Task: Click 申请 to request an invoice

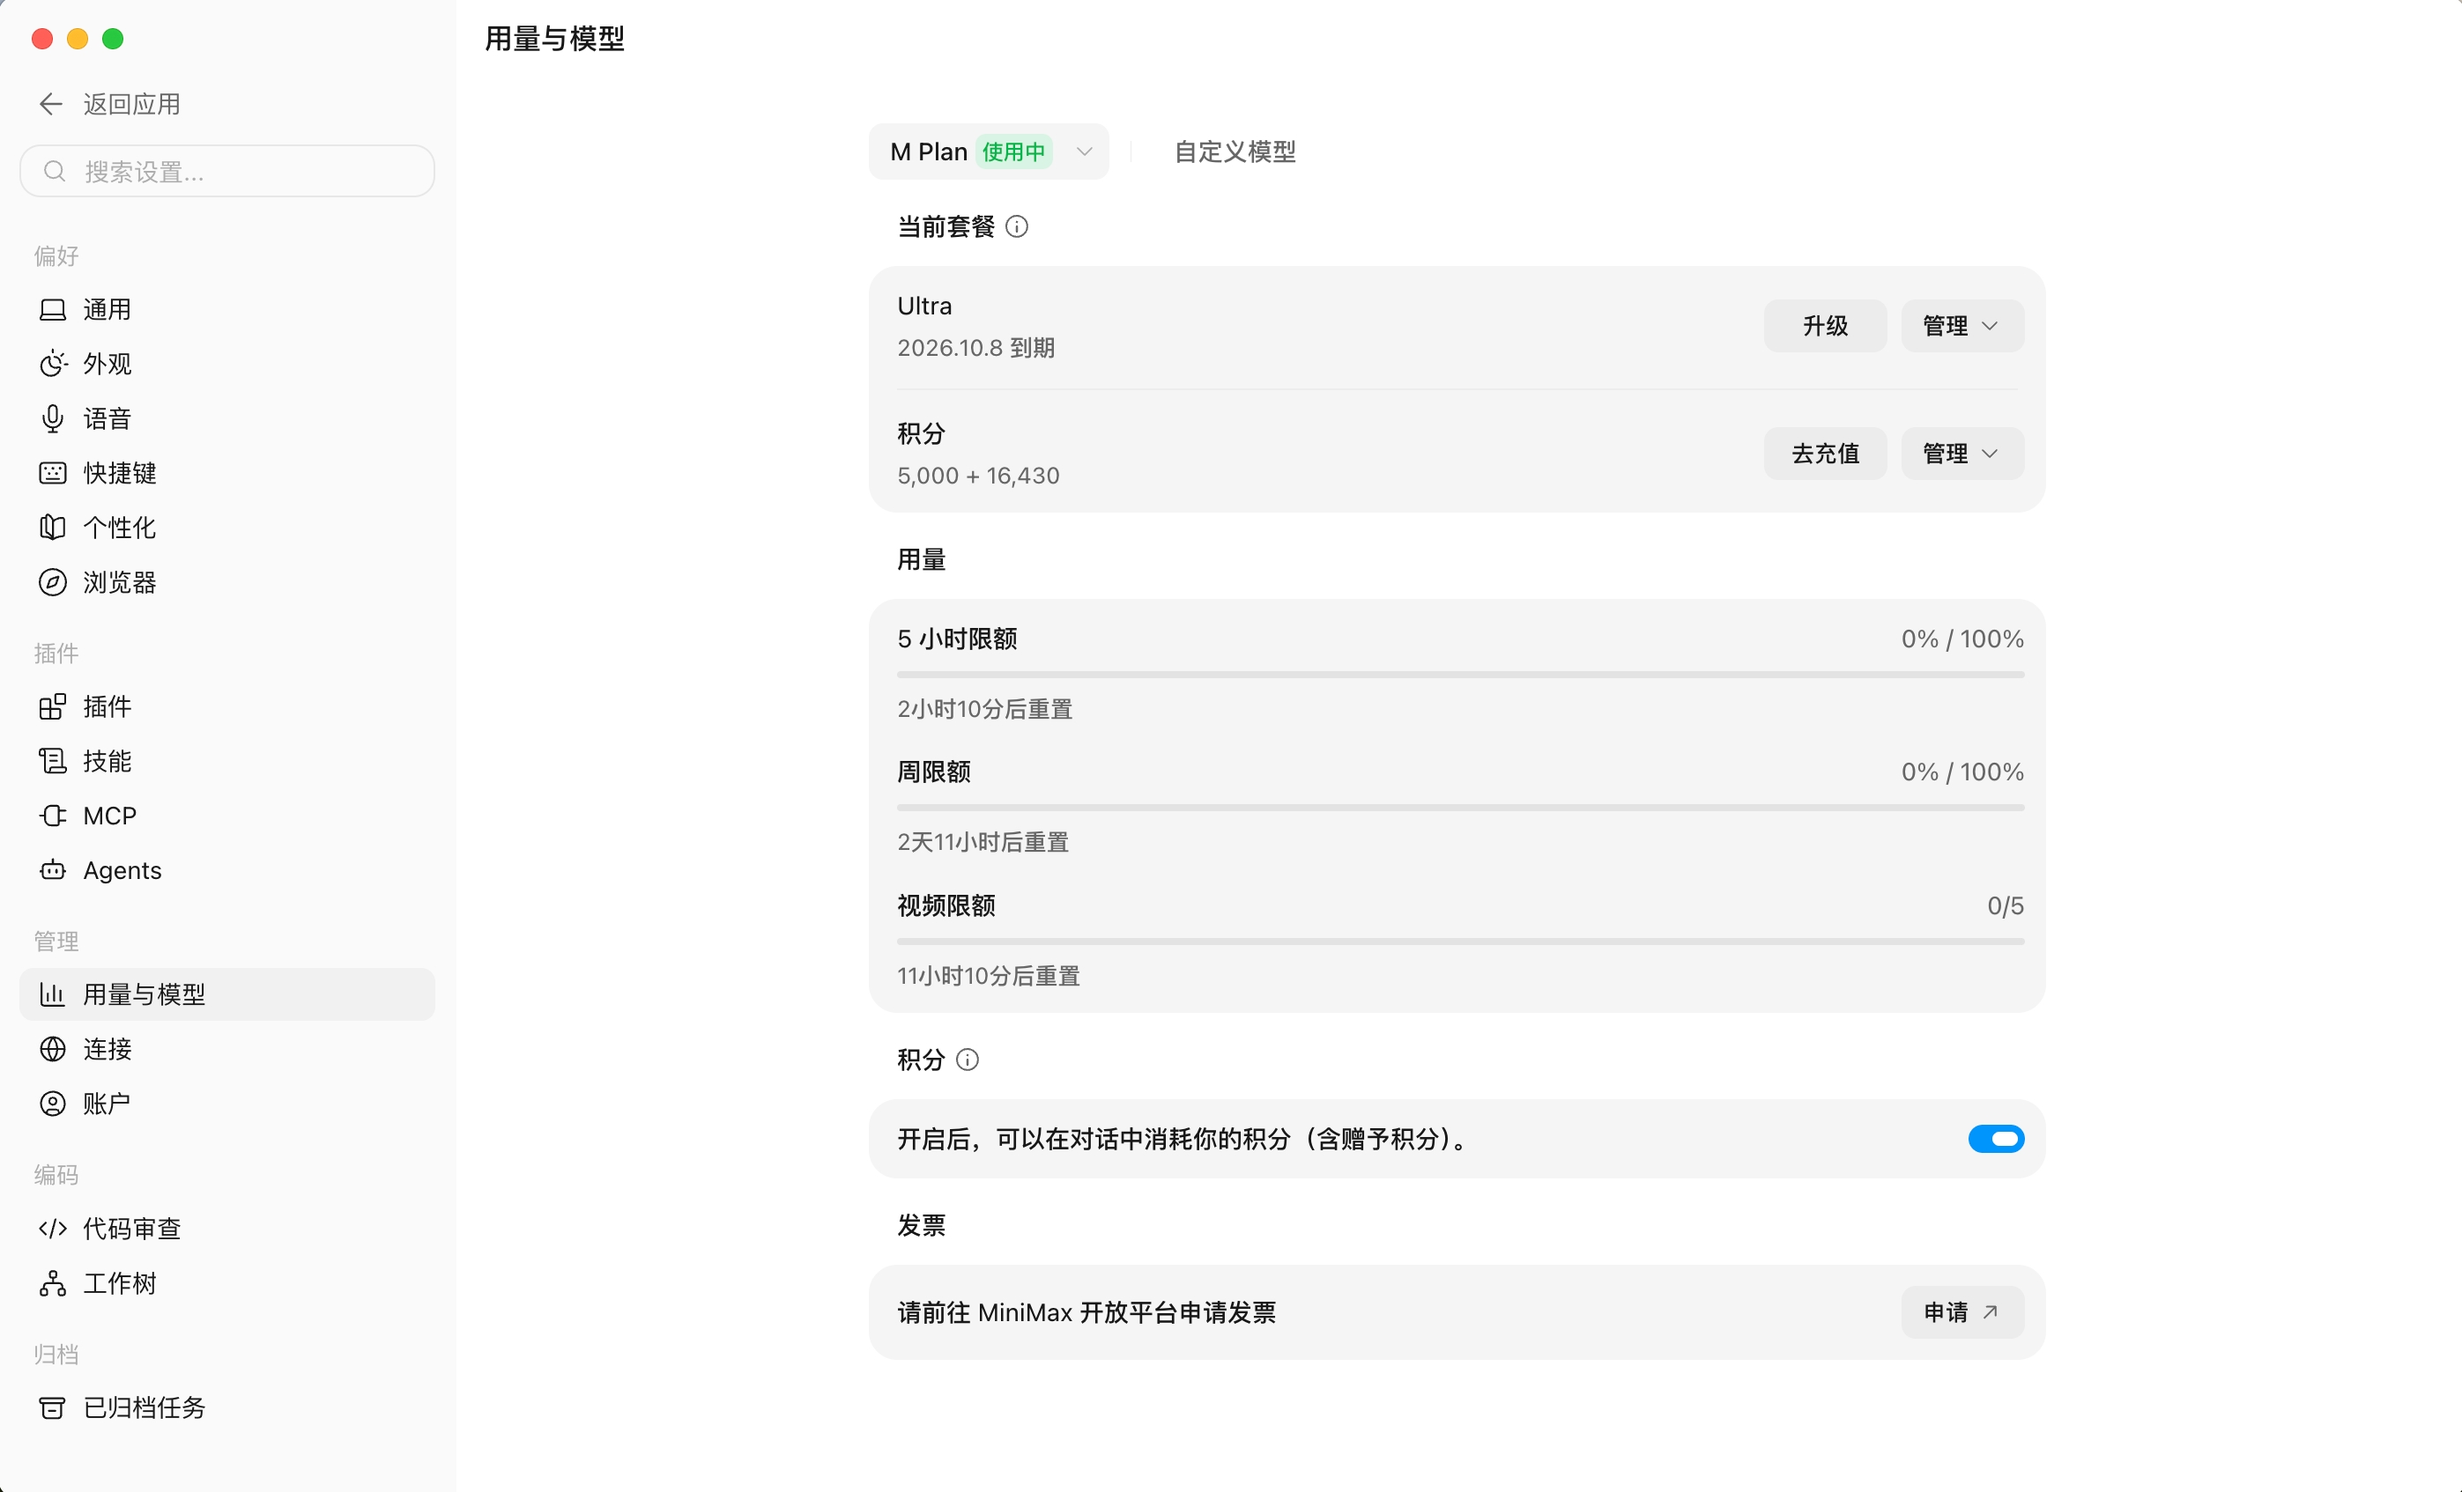Action: (x=1962, y=1312)
